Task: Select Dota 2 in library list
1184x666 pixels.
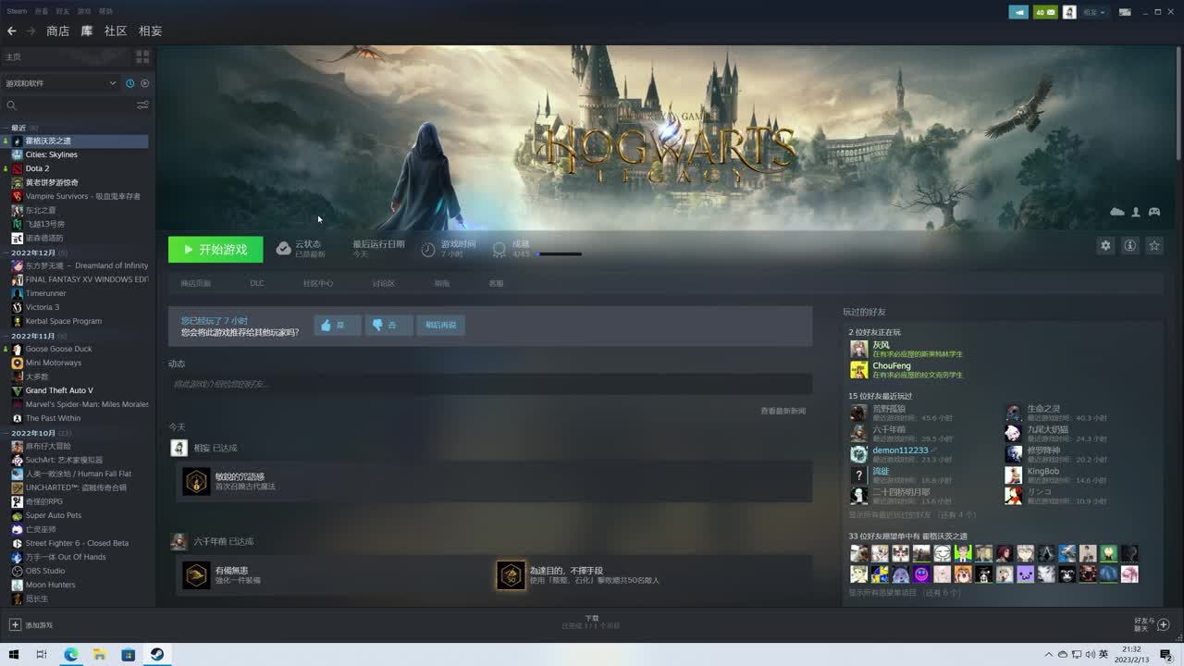Action: tap(37, 168)
